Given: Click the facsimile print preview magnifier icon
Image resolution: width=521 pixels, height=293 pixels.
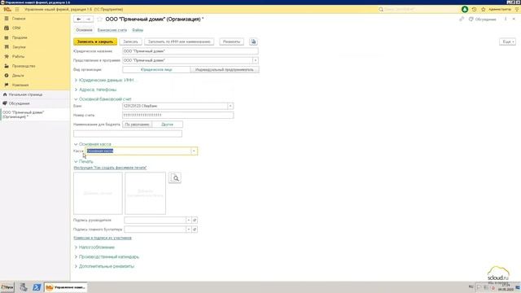Looking at the screenshot, I should click(175, 177).
